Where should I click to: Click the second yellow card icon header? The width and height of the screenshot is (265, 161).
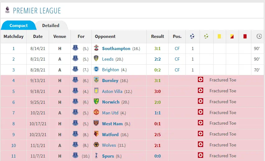click(232, 36)
